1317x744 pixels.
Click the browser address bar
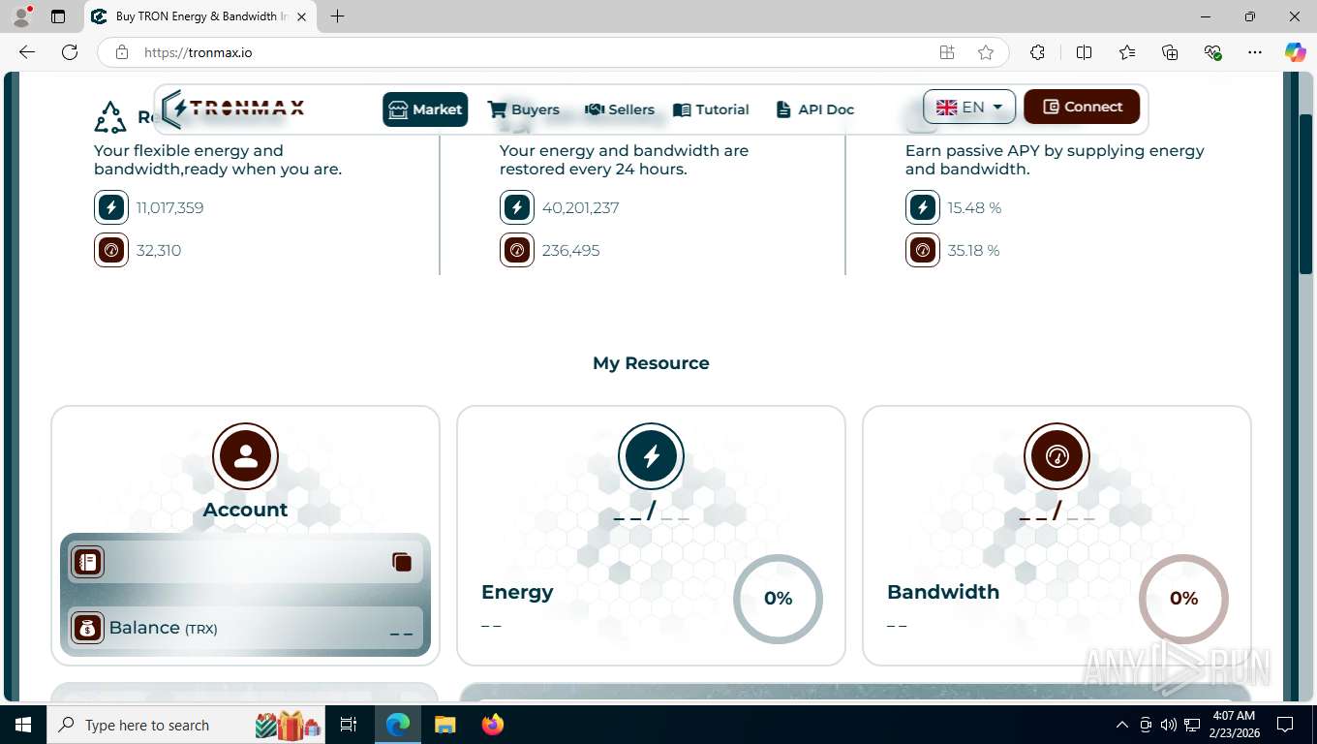(x=533, y=52)
